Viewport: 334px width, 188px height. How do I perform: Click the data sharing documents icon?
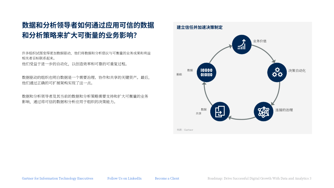[x=220, y=111]
